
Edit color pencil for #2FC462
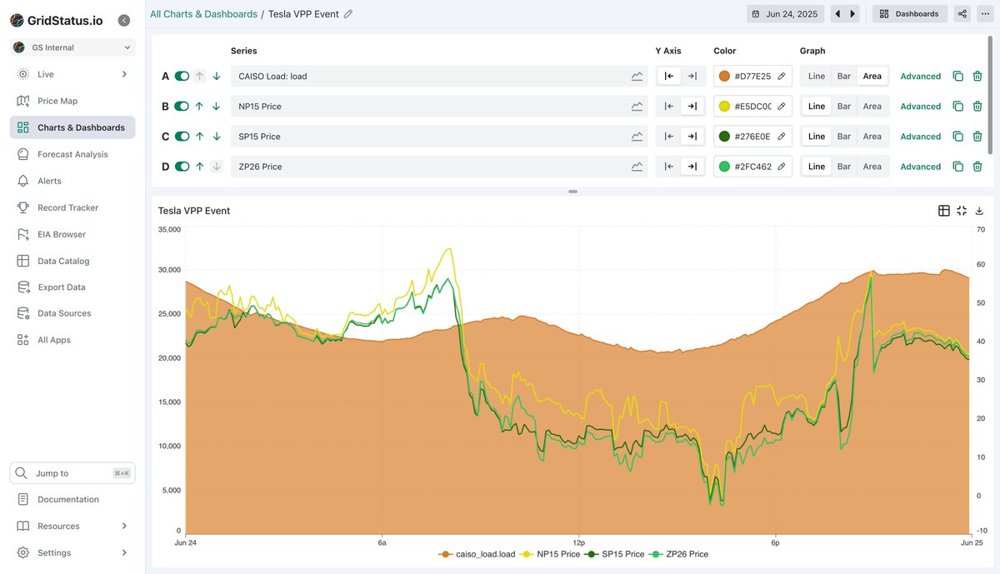tap(781, 167)
